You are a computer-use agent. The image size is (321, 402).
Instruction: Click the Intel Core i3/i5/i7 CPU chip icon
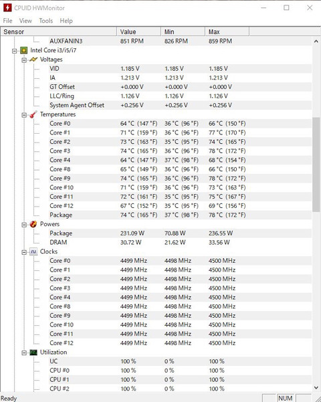[x=23, y=50]
